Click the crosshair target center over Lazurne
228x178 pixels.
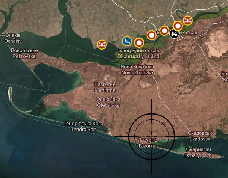click(152, 136)
